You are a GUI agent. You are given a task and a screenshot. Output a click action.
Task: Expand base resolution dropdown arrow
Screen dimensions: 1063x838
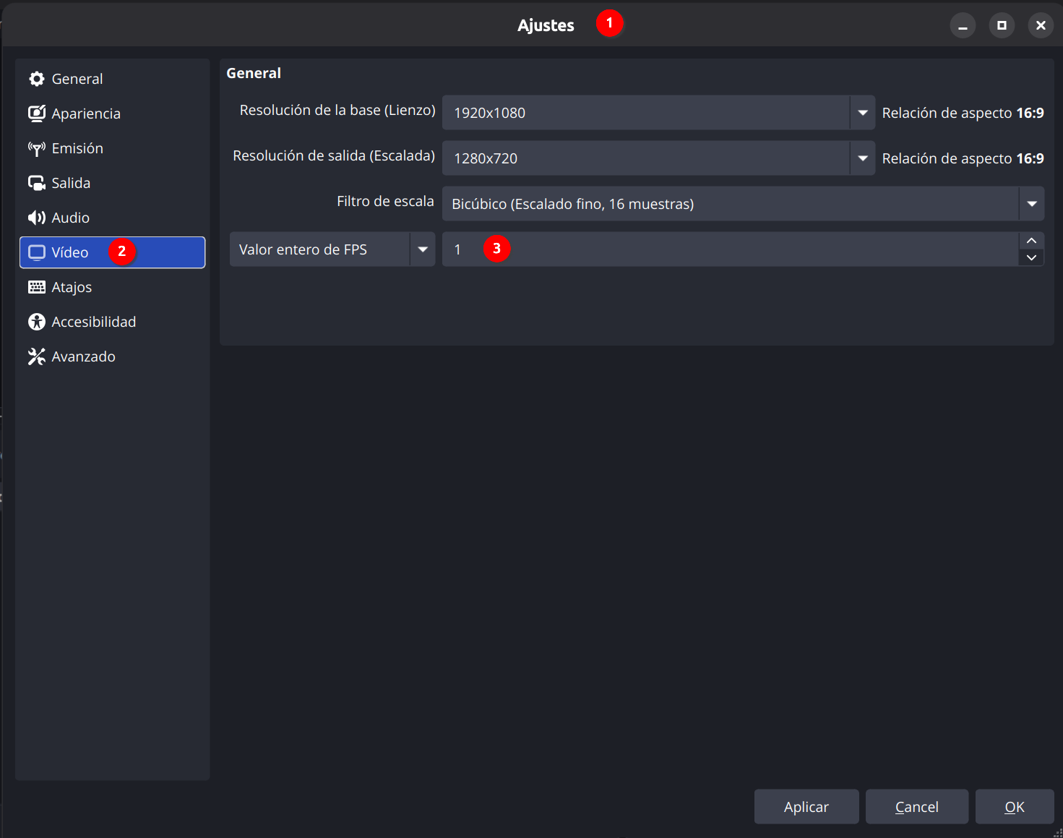pos(863,113)
